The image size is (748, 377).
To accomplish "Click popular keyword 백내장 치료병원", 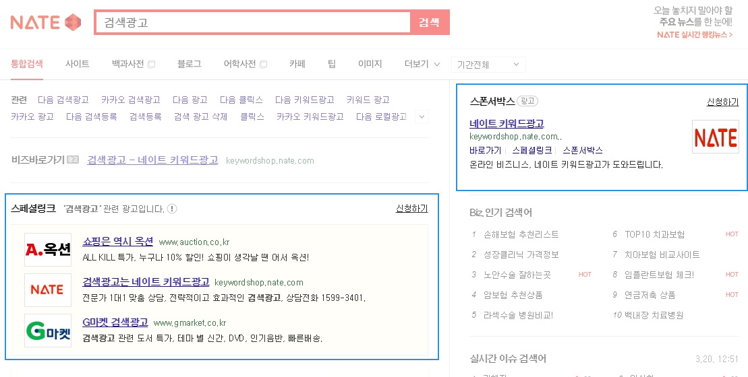I will pyautogui.click(x=654, y=315).
